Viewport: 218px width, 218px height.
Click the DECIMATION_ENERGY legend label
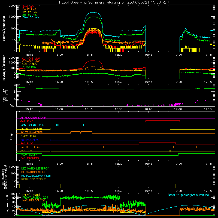click(35, 168)
